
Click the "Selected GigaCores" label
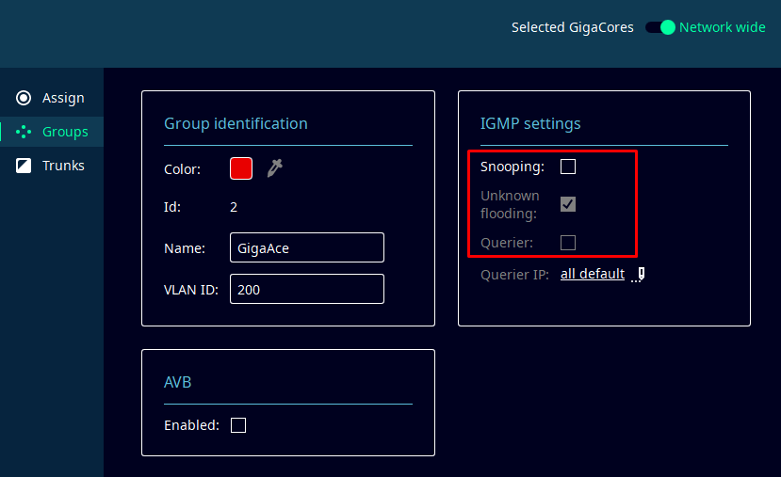(x=572, y=27)
